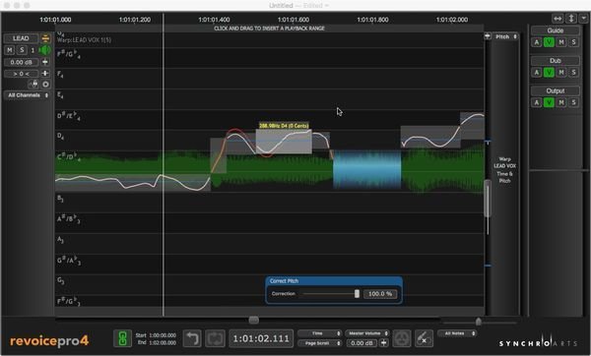
Task: Toggle the green V button under Guide
Action: 549,42
